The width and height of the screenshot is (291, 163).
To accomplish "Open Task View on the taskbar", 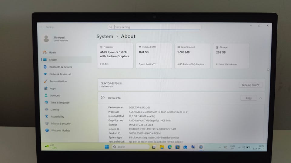I will tap(154, 147).
